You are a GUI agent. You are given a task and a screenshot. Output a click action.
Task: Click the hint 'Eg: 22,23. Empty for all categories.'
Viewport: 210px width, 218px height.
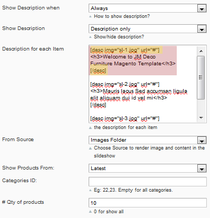(x=133, y=190)
